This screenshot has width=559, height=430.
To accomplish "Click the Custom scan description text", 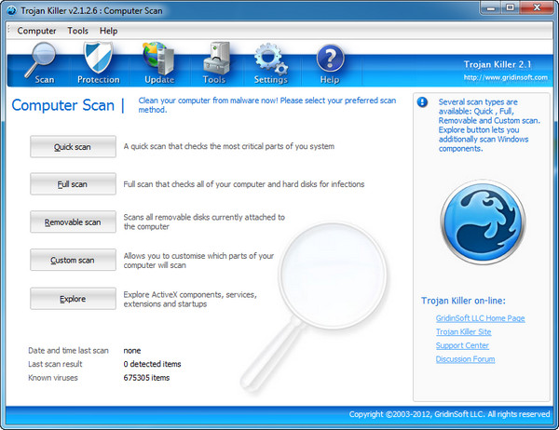I will click(x=198, y=261).
